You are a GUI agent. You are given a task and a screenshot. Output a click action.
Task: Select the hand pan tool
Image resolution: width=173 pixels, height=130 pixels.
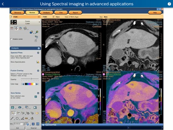[18, 113]
